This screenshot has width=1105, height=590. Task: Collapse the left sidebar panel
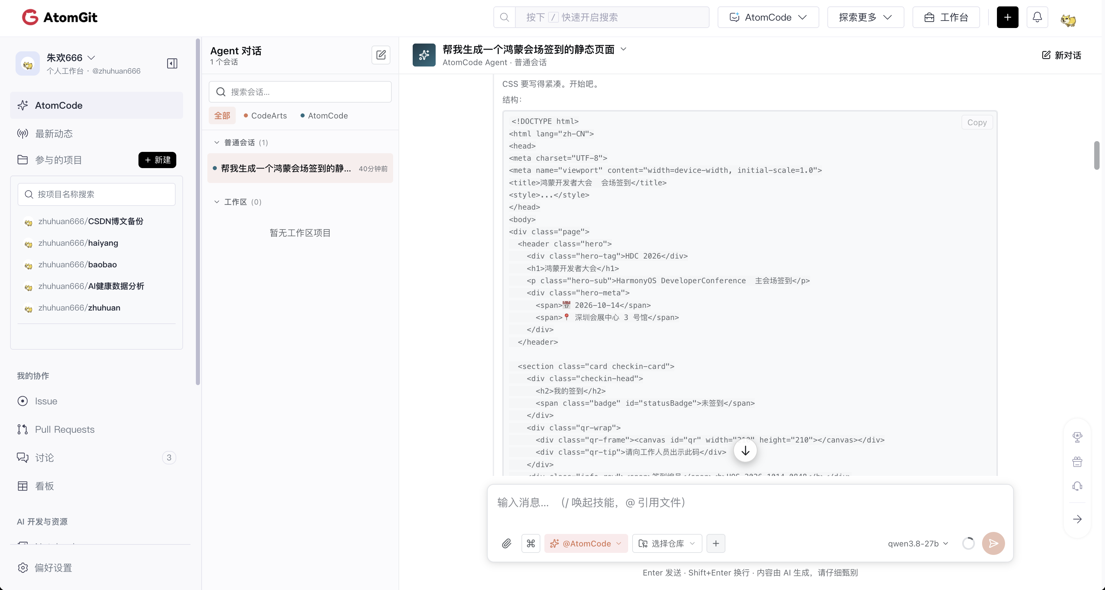[x=172, y=63]
